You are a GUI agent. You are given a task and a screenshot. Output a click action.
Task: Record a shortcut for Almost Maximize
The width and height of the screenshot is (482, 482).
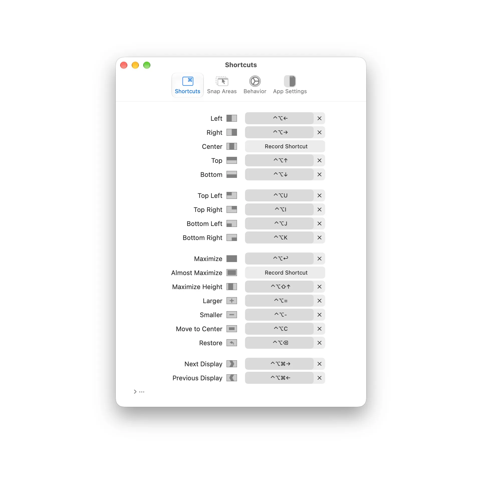coord(285,273)
